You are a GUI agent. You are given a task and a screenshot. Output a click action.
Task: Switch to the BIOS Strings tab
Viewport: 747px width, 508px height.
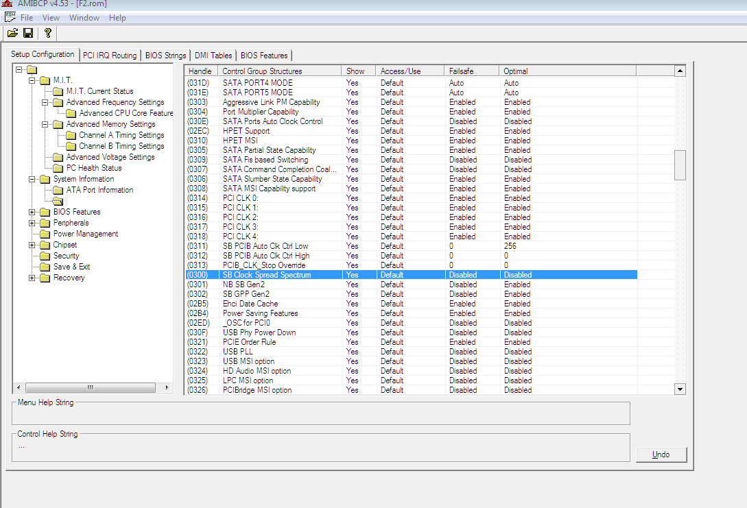click(166, 56)
